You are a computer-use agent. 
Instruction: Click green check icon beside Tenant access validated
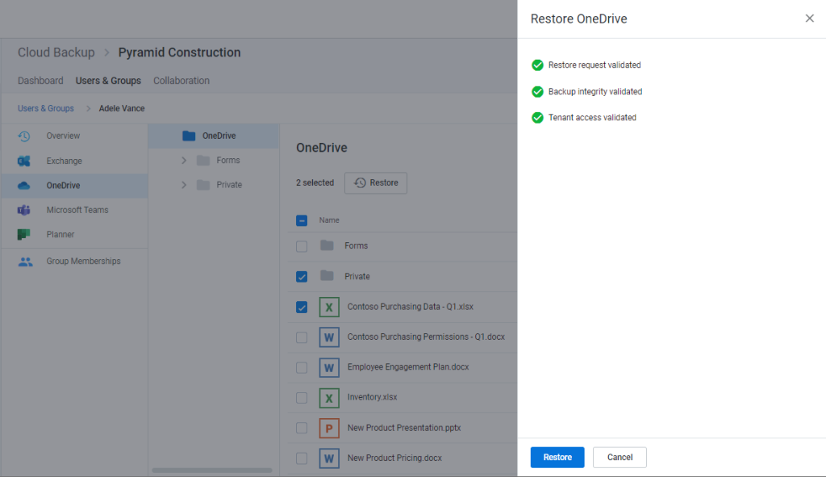(x=537, y=118)
